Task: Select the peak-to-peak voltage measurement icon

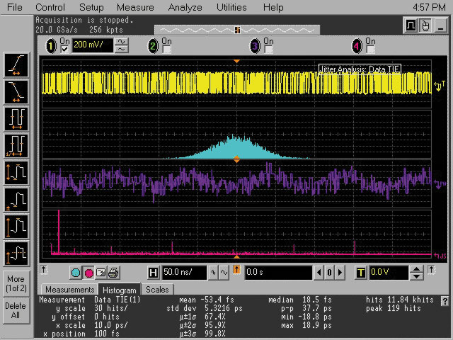Action: pyautogui.click(x=16, y=173)
